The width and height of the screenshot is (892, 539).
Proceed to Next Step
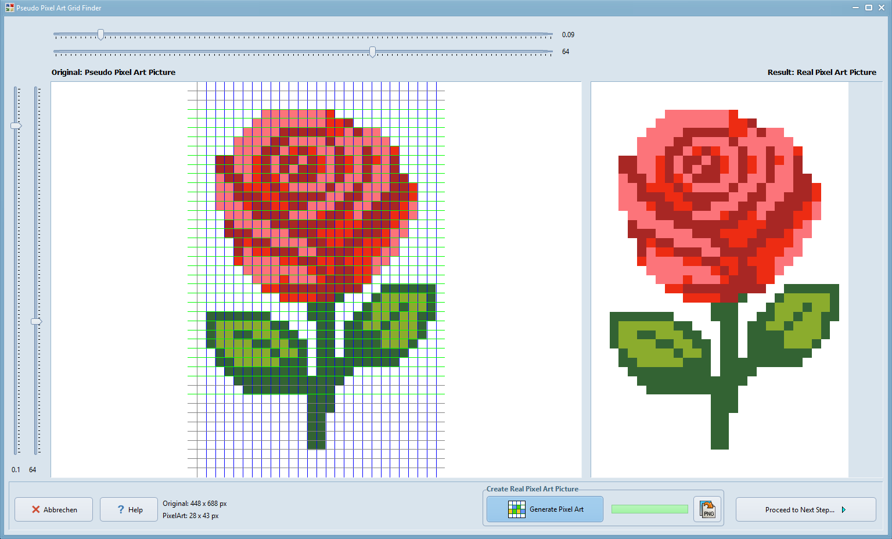[x=805, y=509]
